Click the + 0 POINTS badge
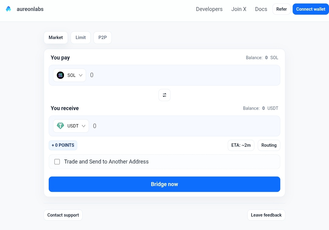 [x=63, y=145]
